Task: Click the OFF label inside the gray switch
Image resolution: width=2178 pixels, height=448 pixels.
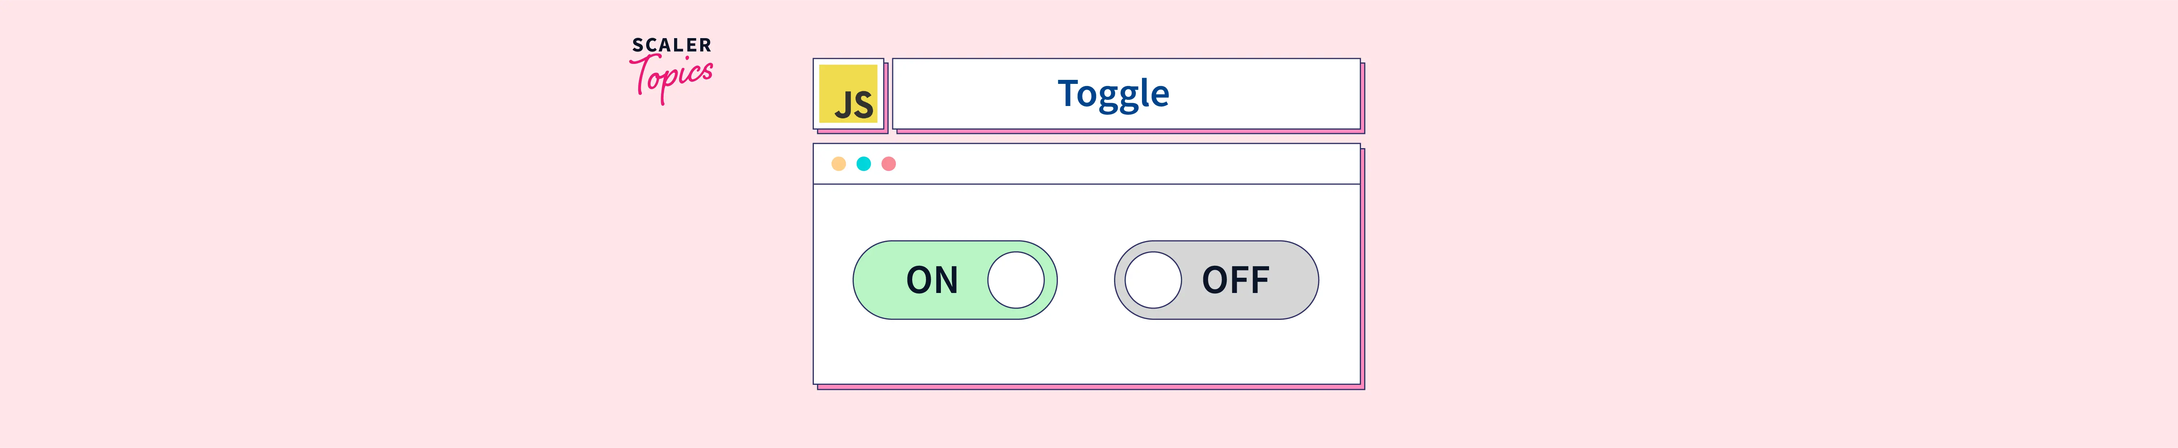Action: [1235, 280]
